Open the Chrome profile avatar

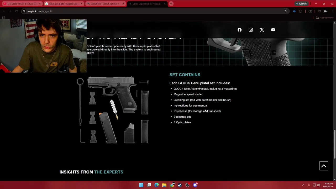click(326, 11)
